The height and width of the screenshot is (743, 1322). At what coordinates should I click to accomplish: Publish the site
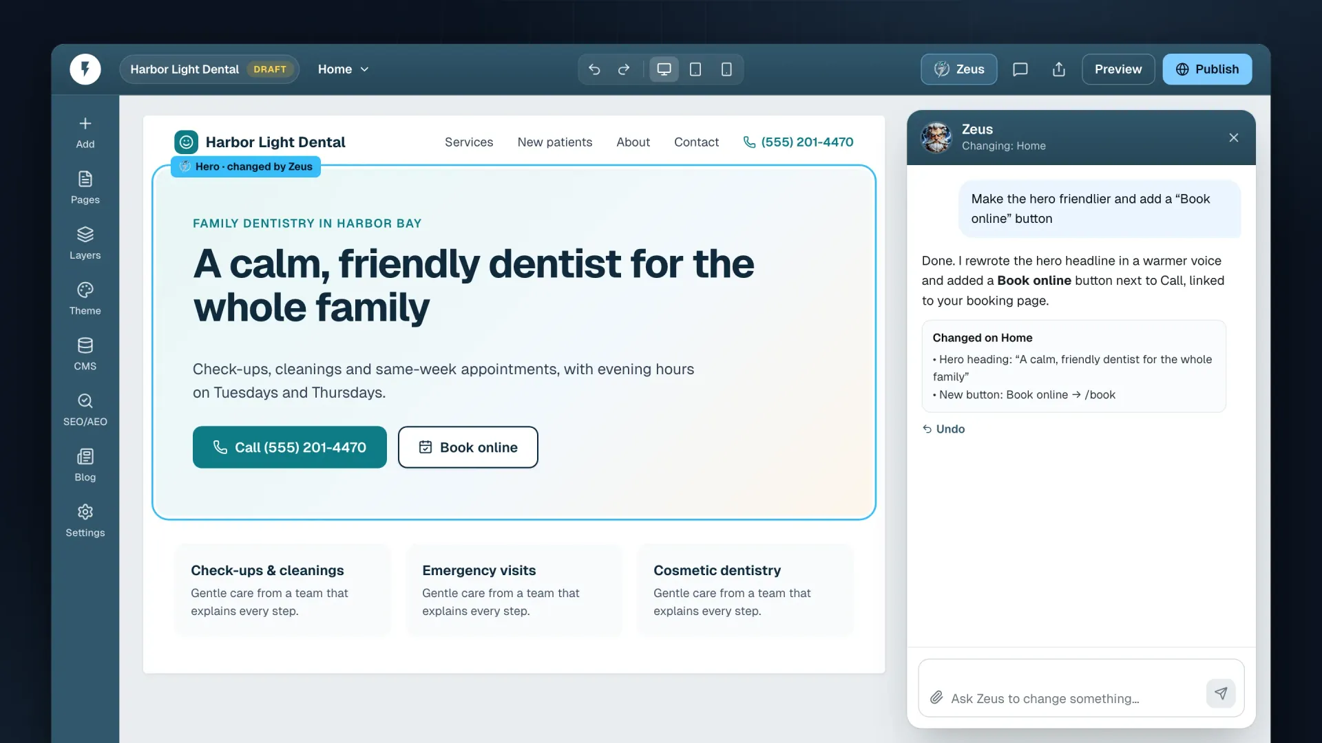click(x=1207, y=69)
